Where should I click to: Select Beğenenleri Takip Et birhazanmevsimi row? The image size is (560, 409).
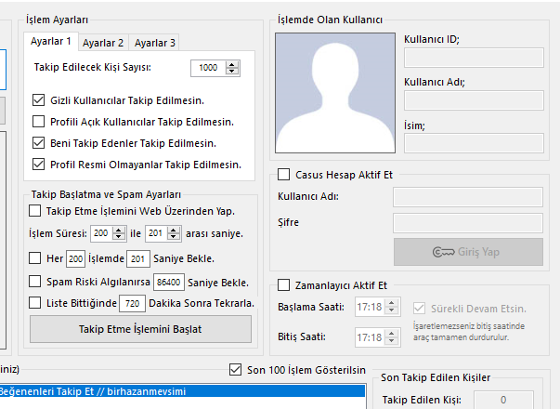182,391
